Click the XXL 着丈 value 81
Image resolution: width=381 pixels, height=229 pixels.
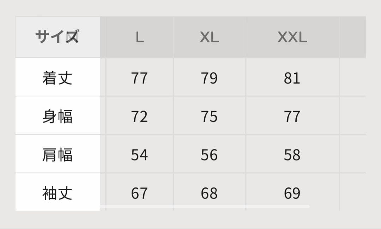point(292,78)
